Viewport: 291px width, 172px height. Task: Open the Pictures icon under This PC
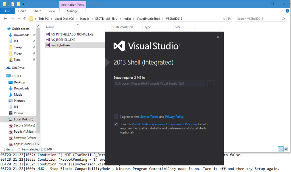[x=11, y=101]
